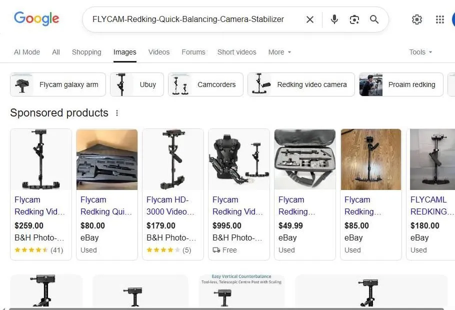
Task: Open the $49.99 carrying bag image
Action: 305,159
